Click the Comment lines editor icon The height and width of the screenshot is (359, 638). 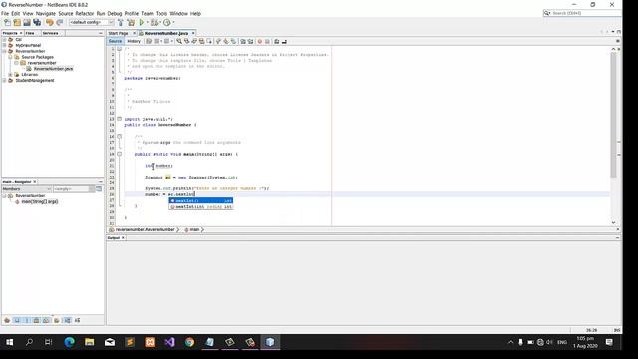[x=277, y=41]
